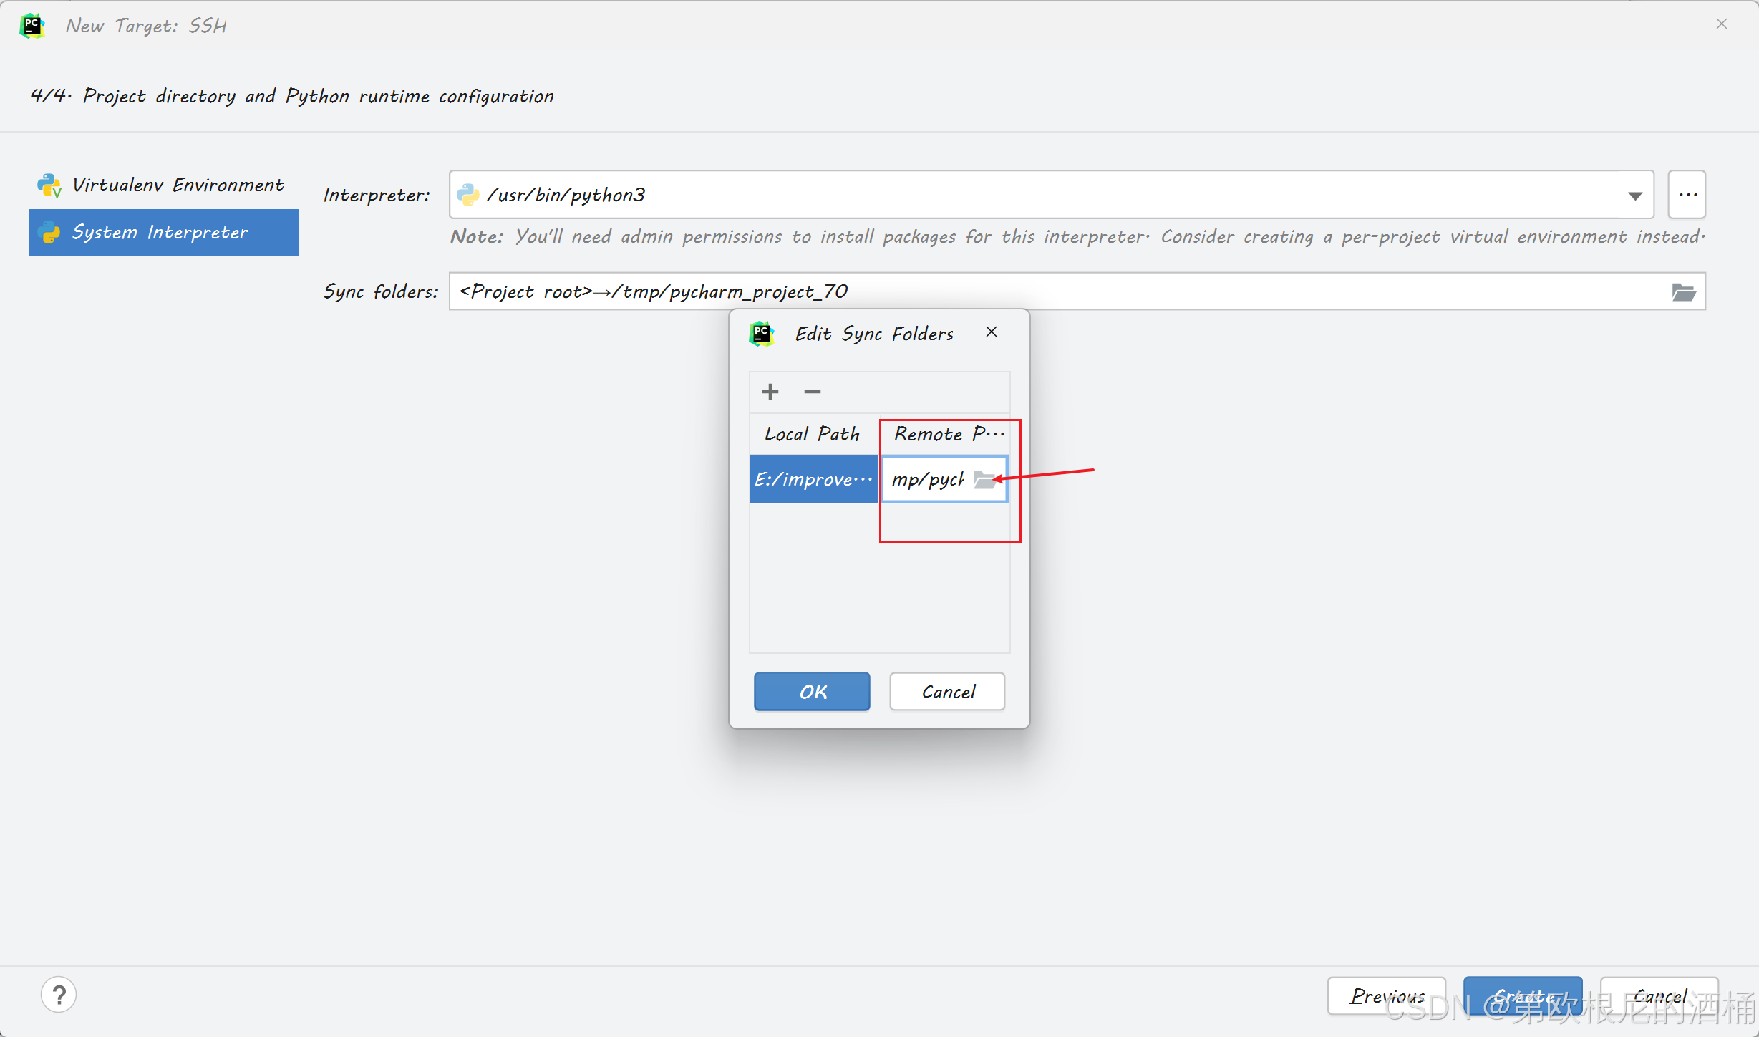The image size is (1759, 1037).
Task: Click the System Interpreter python icon
Action: coord(49,233)
